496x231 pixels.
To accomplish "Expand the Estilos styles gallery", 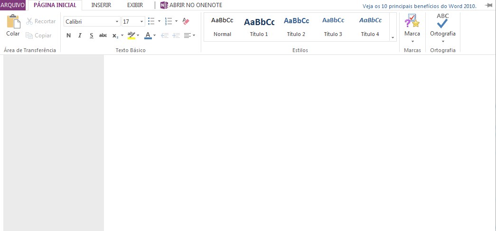I will [x=393, y=37].
